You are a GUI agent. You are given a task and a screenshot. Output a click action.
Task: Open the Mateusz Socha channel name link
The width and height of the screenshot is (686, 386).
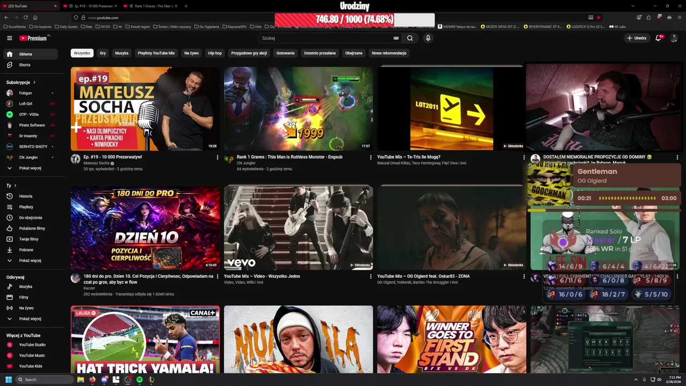(x=96, y=163)
